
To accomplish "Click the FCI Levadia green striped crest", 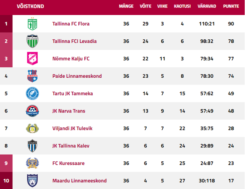I will click(32, 41).
